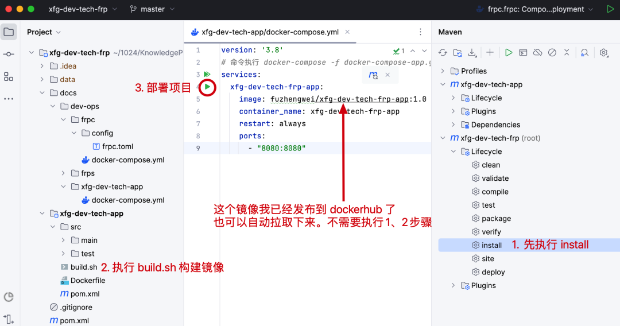The image size is (620, 326).
Task: Deploy xfg-dev-tech-frp-app service gutter run button
Action: tap(208, 87)
